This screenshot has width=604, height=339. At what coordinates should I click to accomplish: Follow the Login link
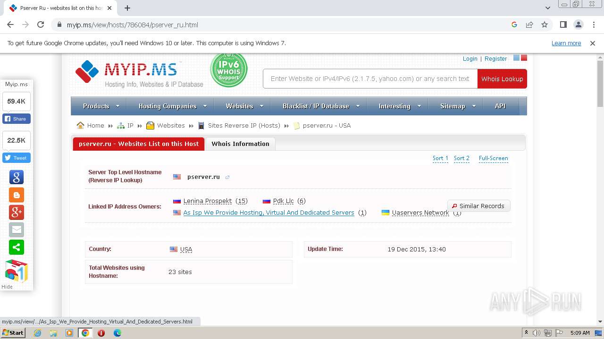(470, 58)
